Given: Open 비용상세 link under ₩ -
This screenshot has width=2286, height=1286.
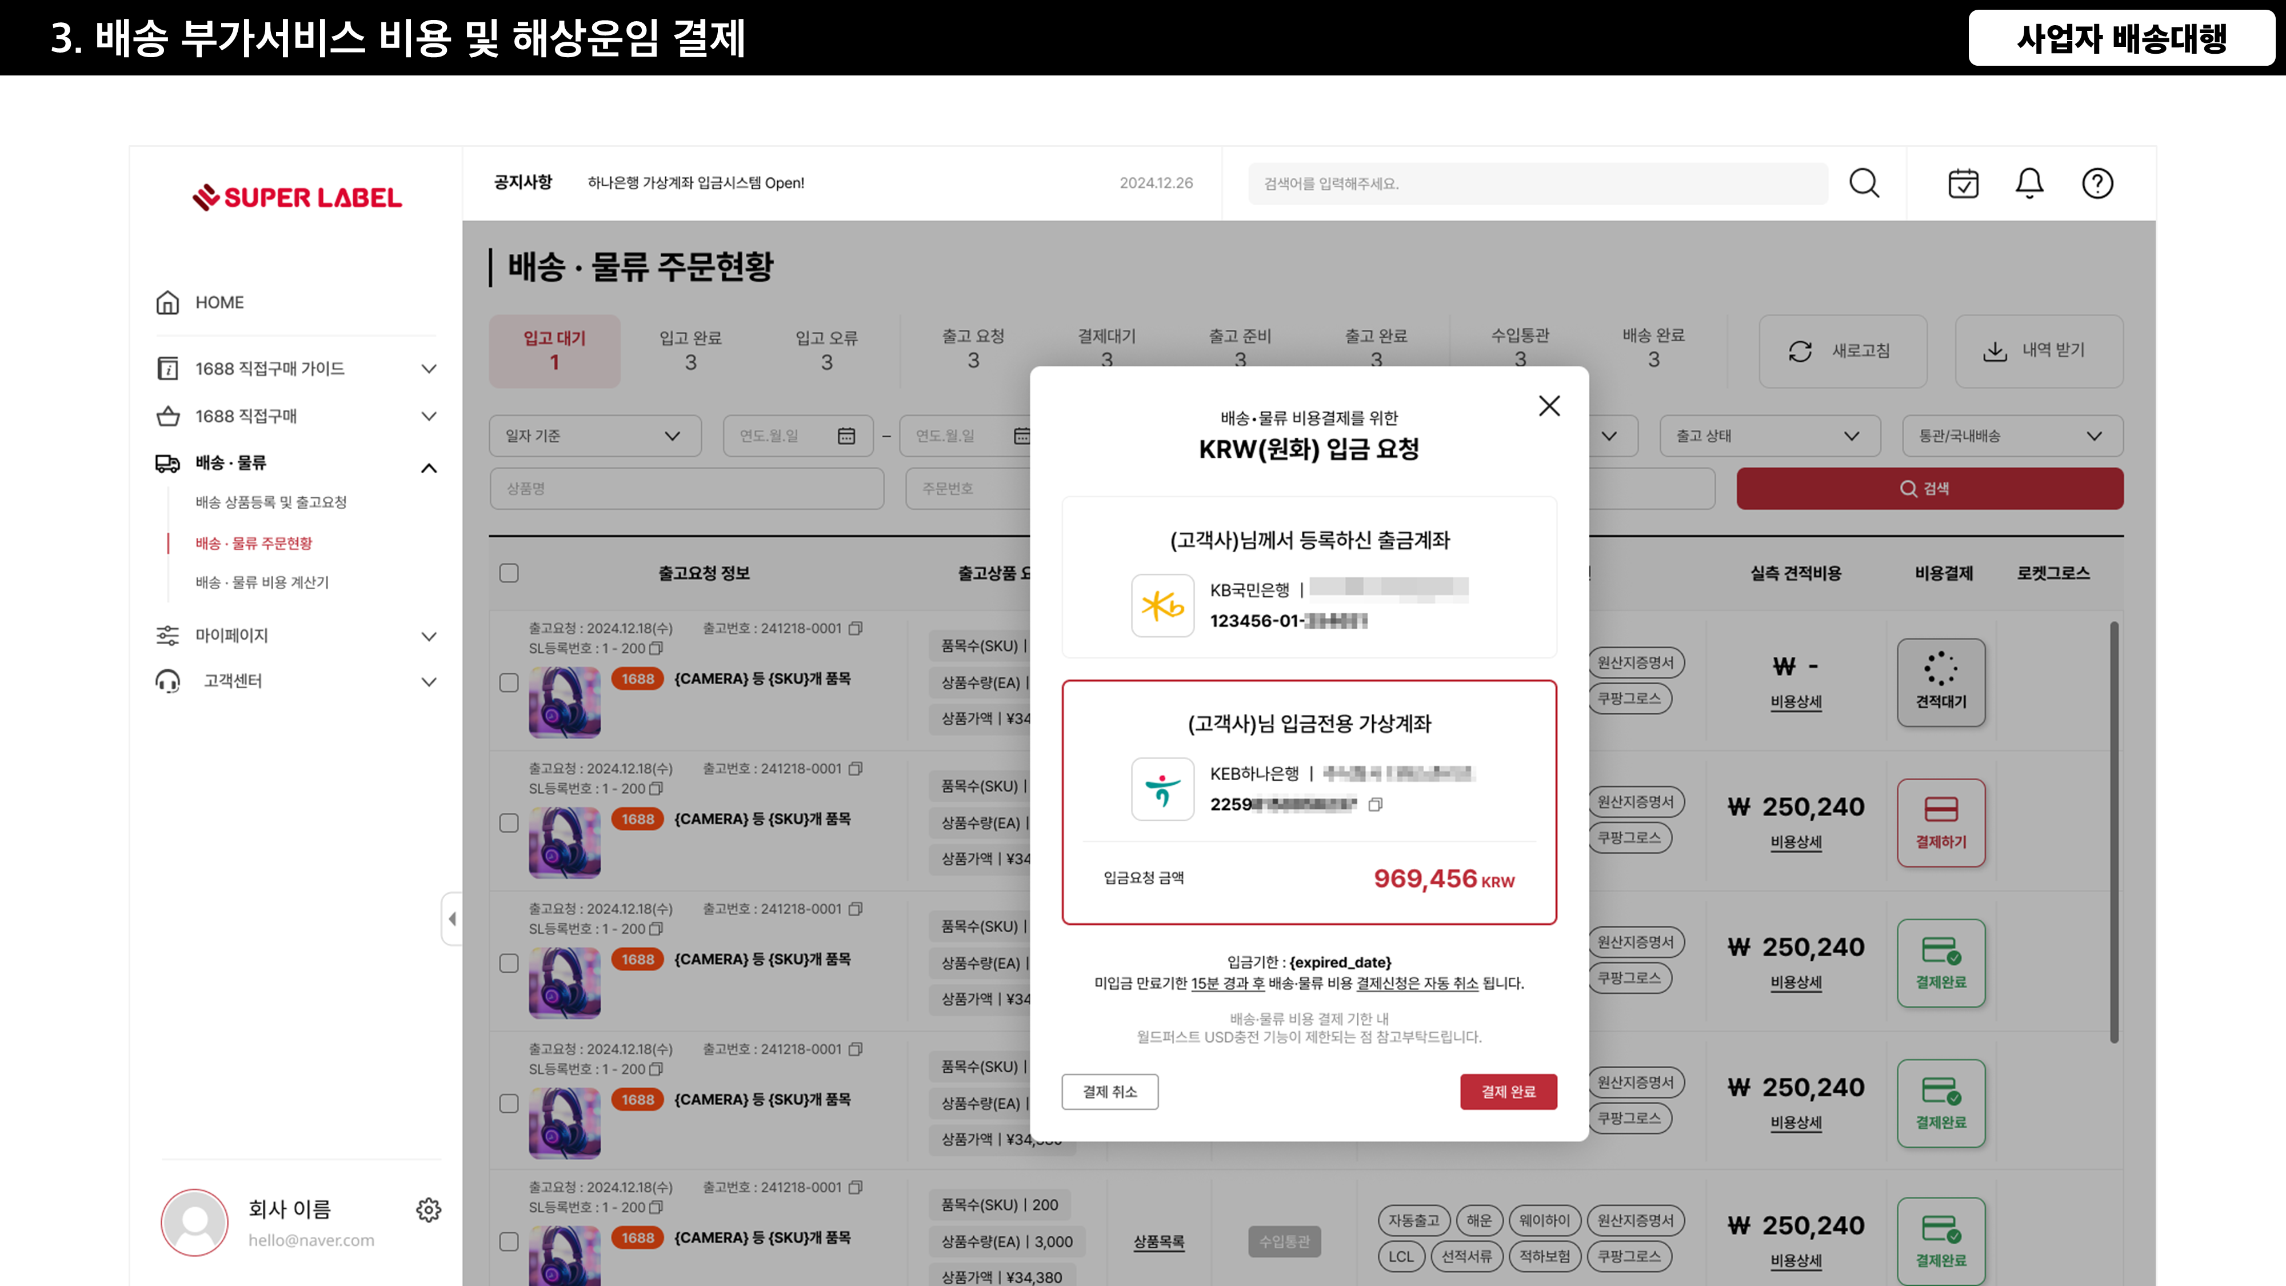Looking at the screenshot, I should coord(1795,702).
